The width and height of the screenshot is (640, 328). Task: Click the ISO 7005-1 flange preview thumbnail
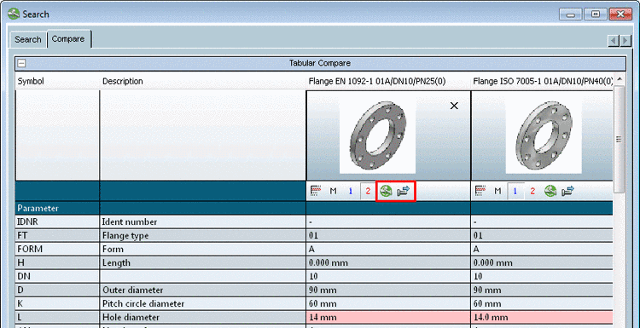[x=544, y=135]
